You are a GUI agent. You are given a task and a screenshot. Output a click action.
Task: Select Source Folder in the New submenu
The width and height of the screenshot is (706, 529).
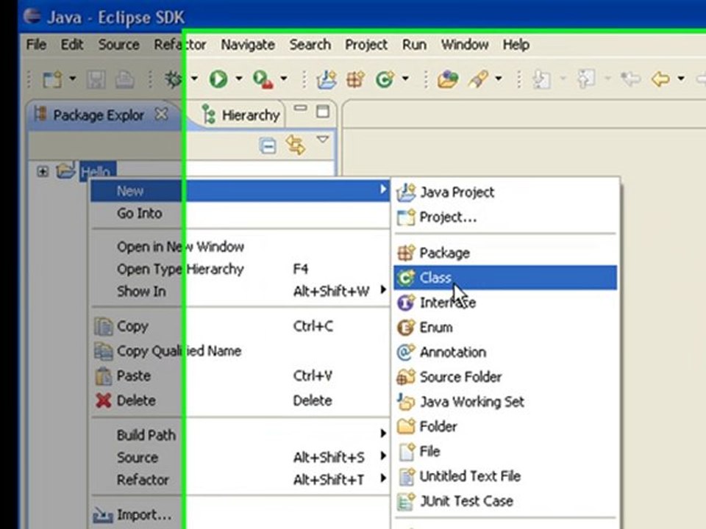(x=505, y=376)
